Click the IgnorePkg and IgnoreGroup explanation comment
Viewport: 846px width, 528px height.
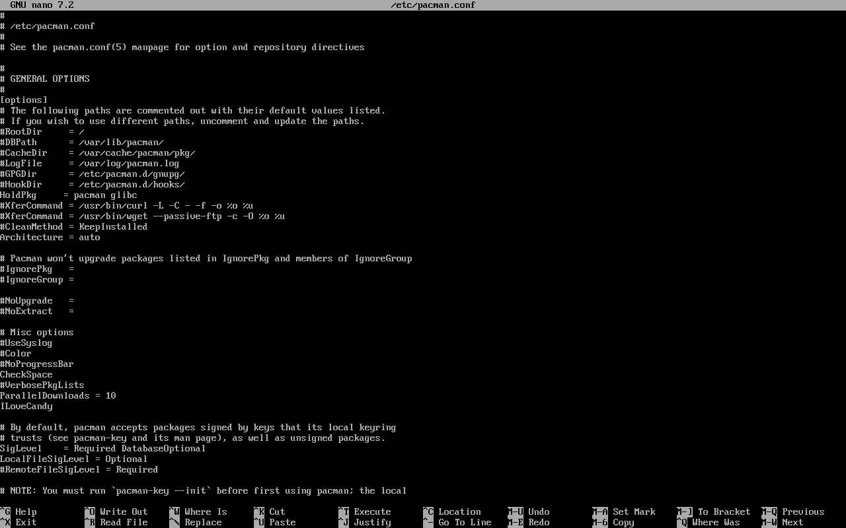206,258
